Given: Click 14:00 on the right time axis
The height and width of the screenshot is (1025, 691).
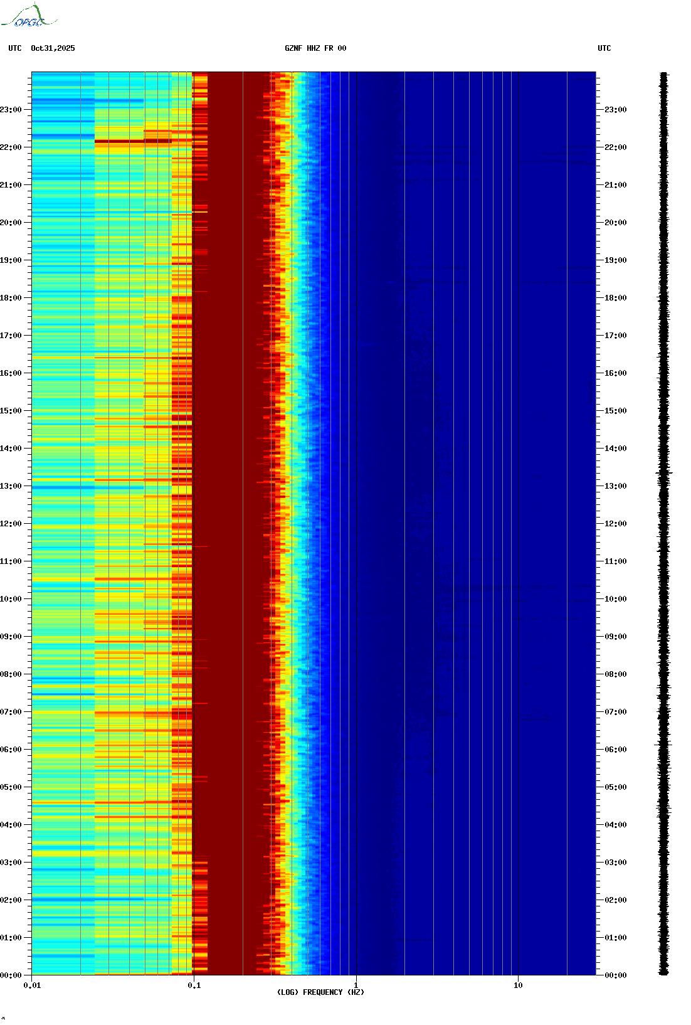Looking at the screenshot, I should point(616,449).
